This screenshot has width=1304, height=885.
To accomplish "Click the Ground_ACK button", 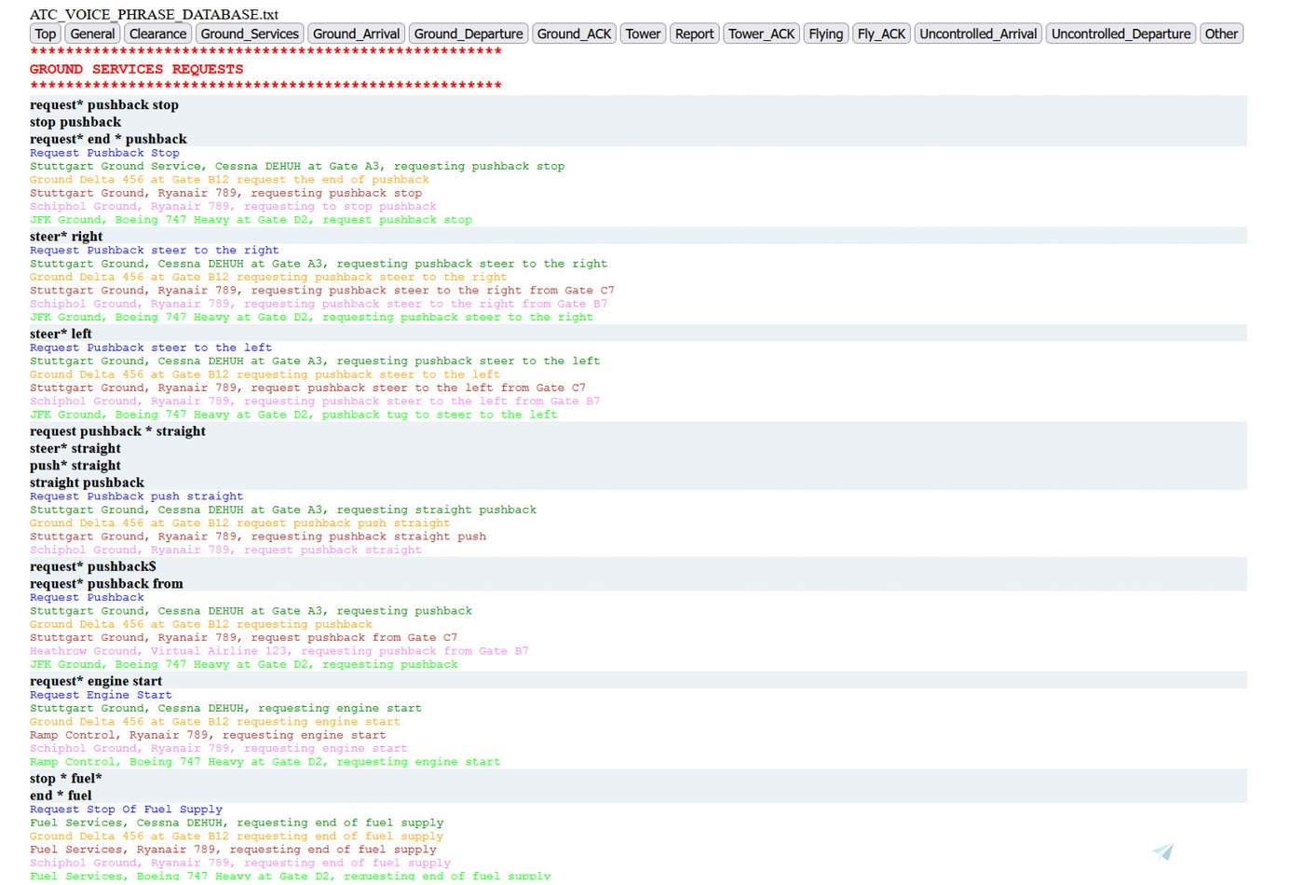I will click(574, 34).
